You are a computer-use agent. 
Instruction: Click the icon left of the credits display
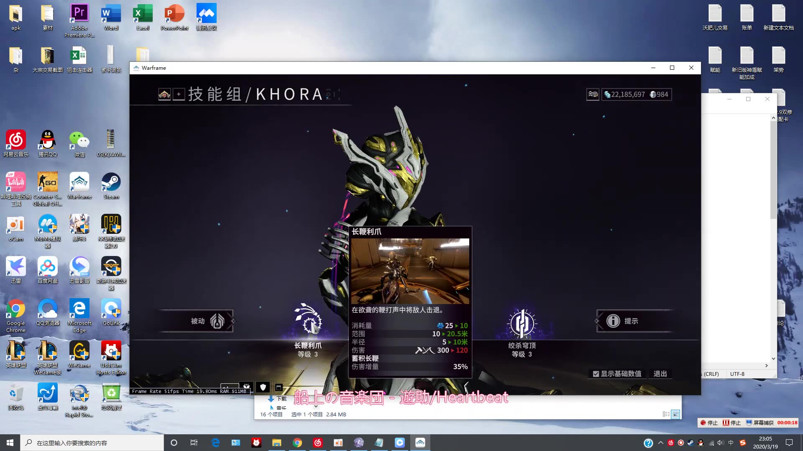pos(593,94)
